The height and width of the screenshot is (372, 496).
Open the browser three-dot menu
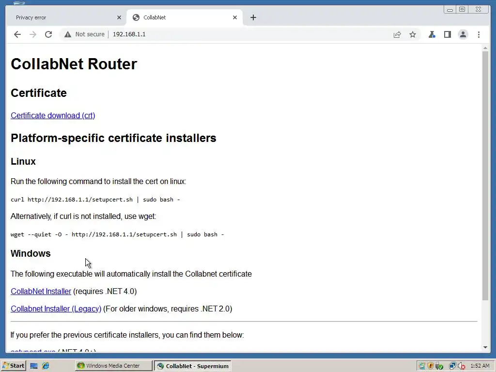pyautogui.click(x=479, y=34)
